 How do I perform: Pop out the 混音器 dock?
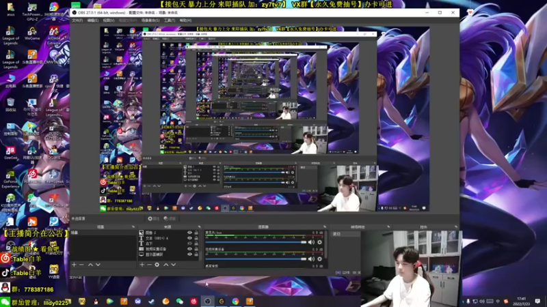(x=325, y=227)
